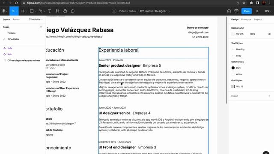Click the Empresa 5 company text
Image resolution: width=274 pixels, height=154 pixels.
tap(152, 65)
